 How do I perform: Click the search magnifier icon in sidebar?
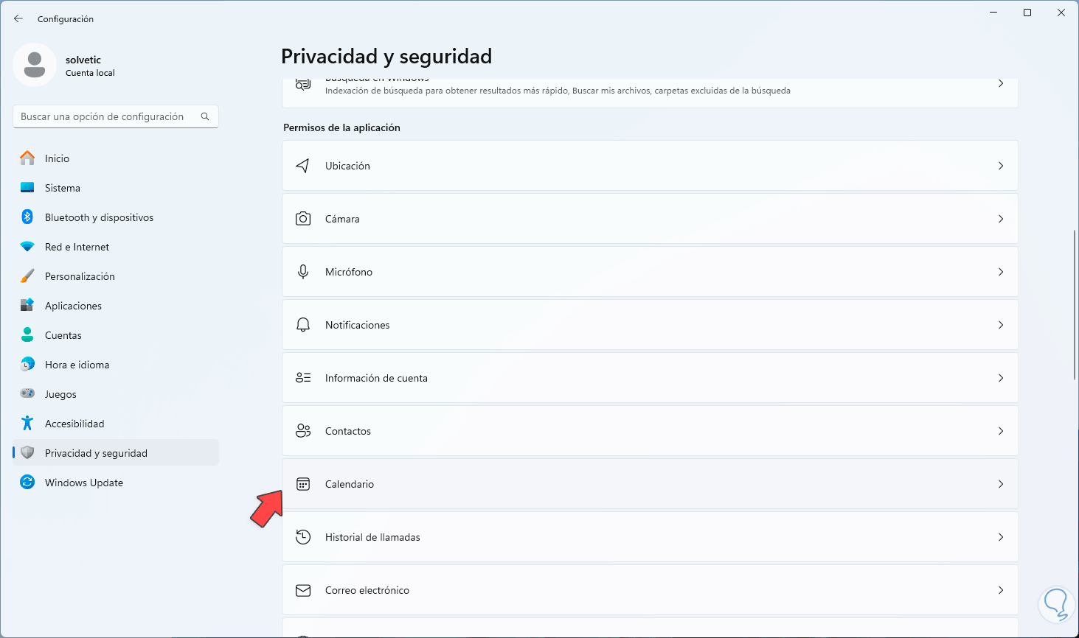pyautogui.click(x=205, y=116)
